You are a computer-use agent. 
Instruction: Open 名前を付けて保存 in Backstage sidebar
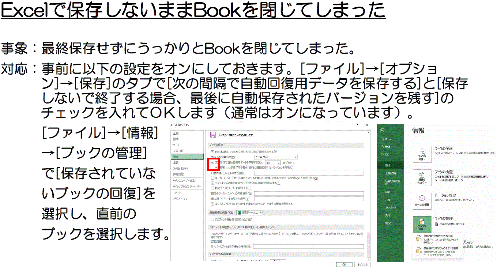(391, 182)
